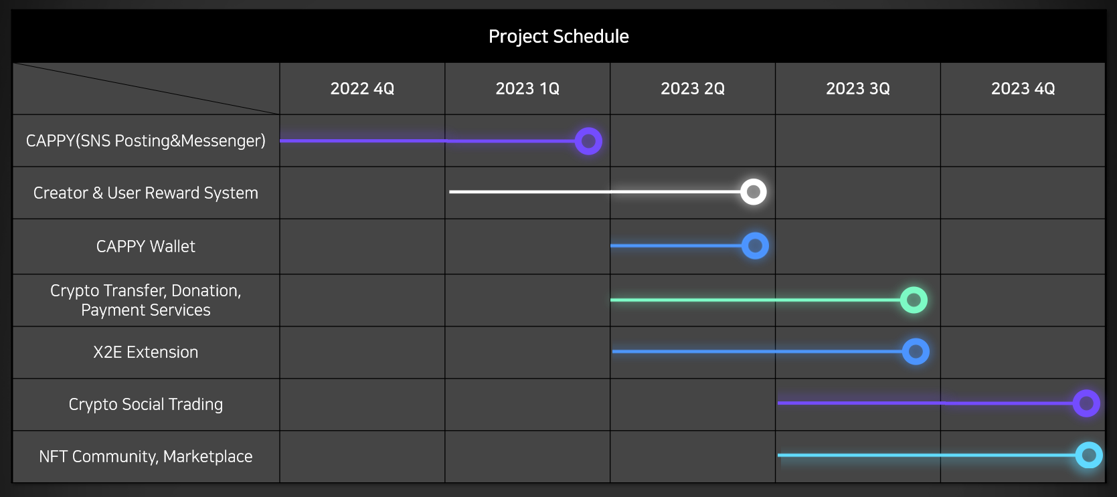
Task: Click the CAPPY(SNS Posting&Messenger) row label
Action: (146, 141)
